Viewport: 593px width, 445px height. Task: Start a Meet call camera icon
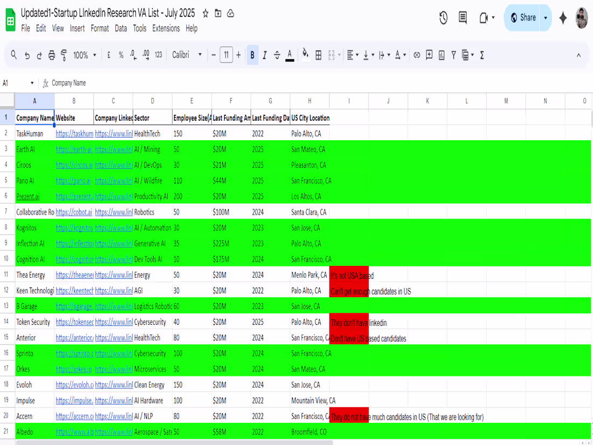(x=484, y=18)
